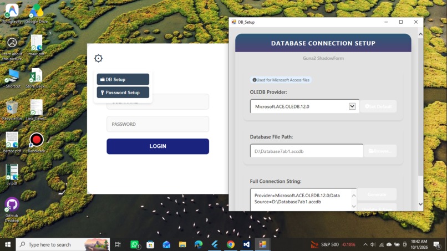Select the Recycle Bin icon

(12, 111)
